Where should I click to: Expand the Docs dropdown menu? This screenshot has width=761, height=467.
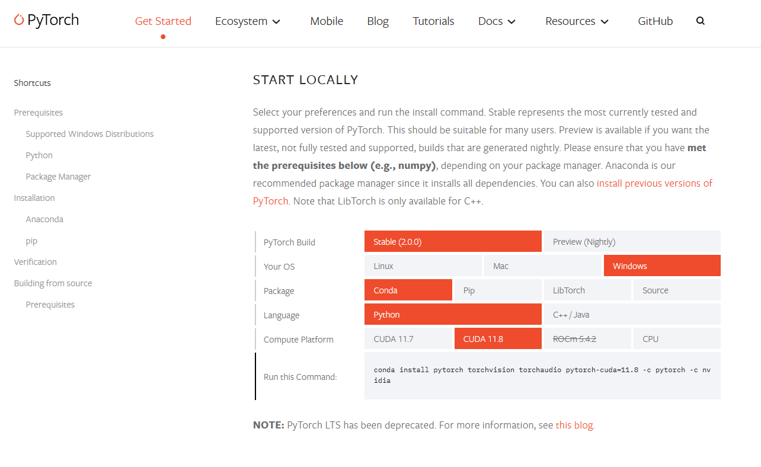click(x=497, y=21)
